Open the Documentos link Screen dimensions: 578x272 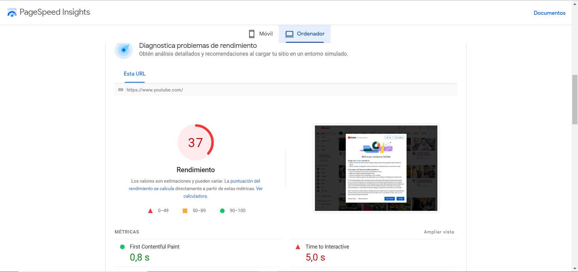(549, 13)
